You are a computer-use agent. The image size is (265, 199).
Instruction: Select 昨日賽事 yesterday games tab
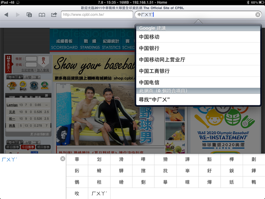13,147
